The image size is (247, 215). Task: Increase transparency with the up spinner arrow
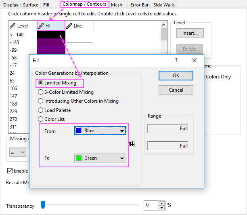161,203
